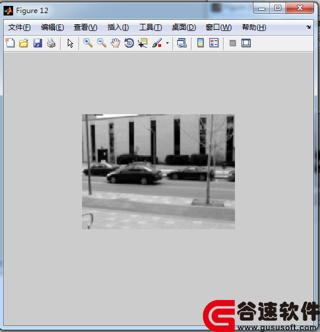Viewport: 320px width, 332px height.
Task: Open the 插入(I) menu
Action: click(118, 27)
